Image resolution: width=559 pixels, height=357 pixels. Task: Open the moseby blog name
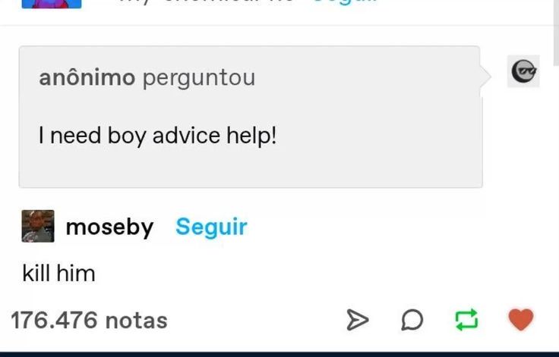pyautogui.click(x=110, y=227)
